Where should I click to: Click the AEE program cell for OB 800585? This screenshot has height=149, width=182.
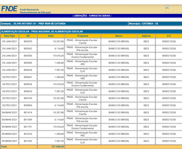click(x=82, y=63)
